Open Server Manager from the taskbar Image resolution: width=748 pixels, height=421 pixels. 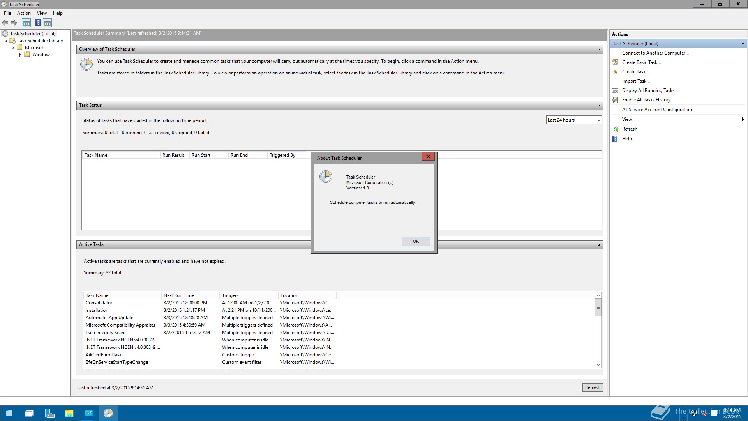tap(49, 413)
